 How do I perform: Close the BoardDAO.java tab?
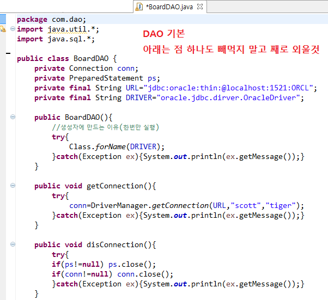tap(201, 7)
